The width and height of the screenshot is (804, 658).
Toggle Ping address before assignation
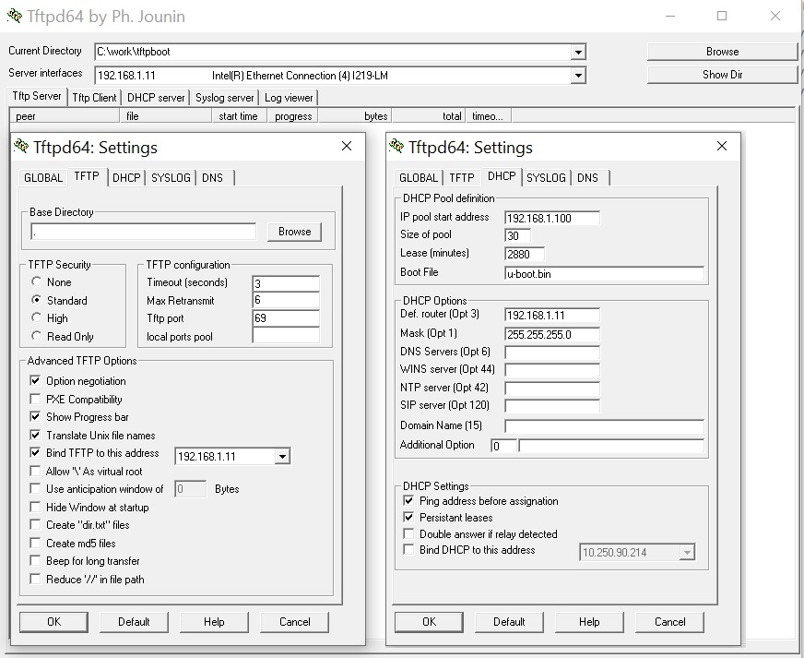408,500
